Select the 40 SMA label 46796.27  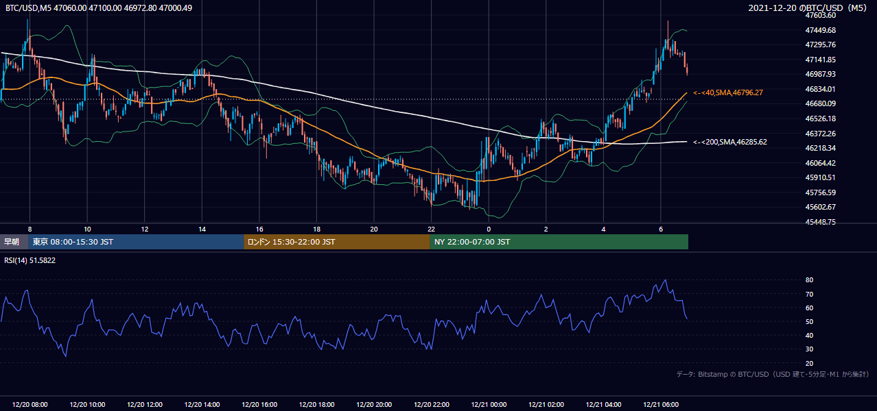pyautogui.click(x=728, y=92)
